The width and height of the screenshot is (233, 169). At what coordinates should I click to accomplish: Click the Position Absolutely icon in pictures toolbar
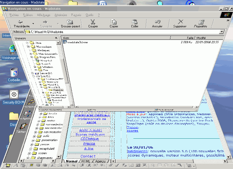click(32, 165)
